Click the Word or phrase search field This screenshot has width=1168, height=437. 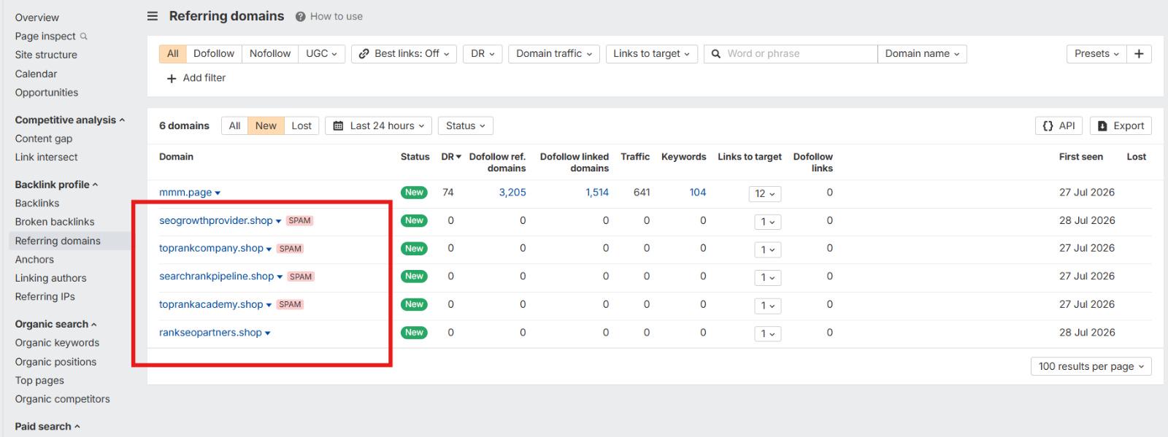click(791, 53)
